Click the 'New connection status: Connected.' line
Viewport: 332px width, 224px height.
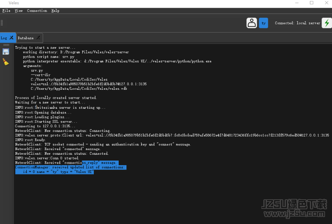62,154
